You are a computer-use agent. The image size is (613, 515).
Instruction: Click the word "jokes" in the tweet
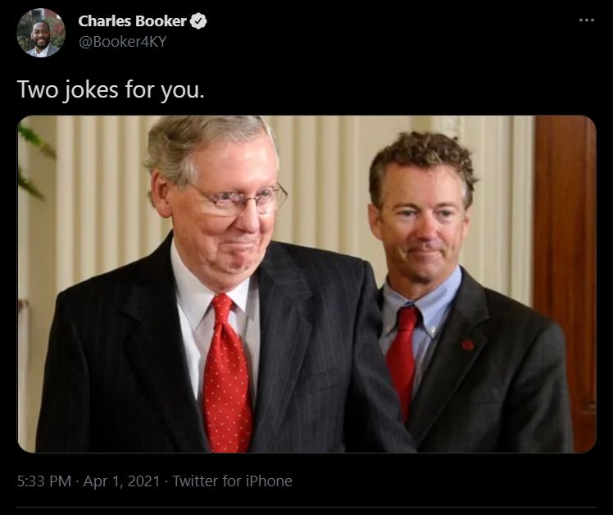[x=90, y=90]
